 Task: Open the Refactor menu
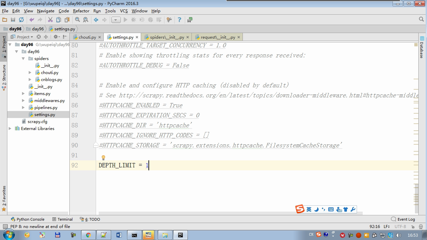(x=81, y=11)
